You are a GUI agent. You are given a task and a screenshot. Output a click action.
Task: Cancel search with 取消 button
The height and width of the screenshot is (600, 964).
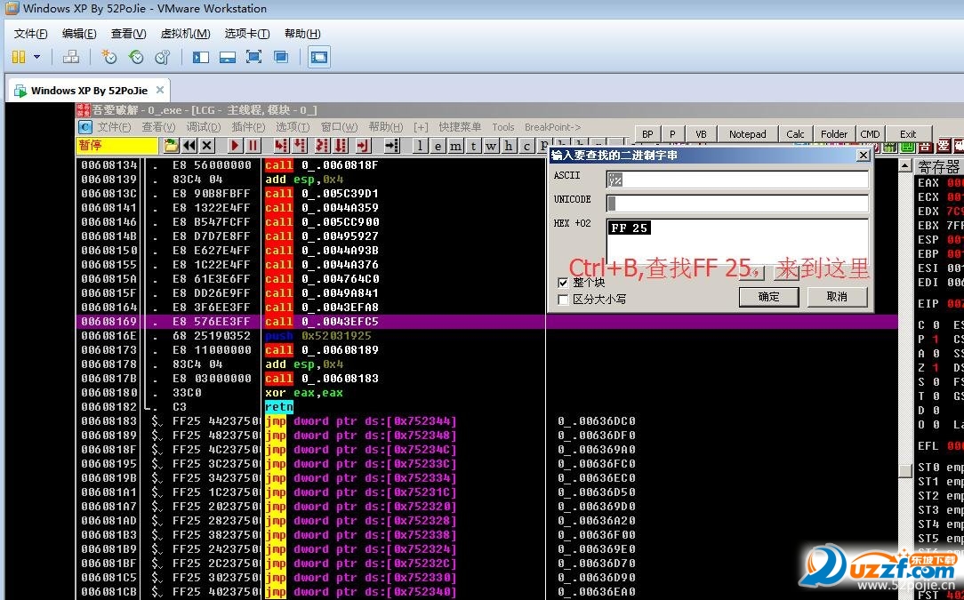[837, 297]
